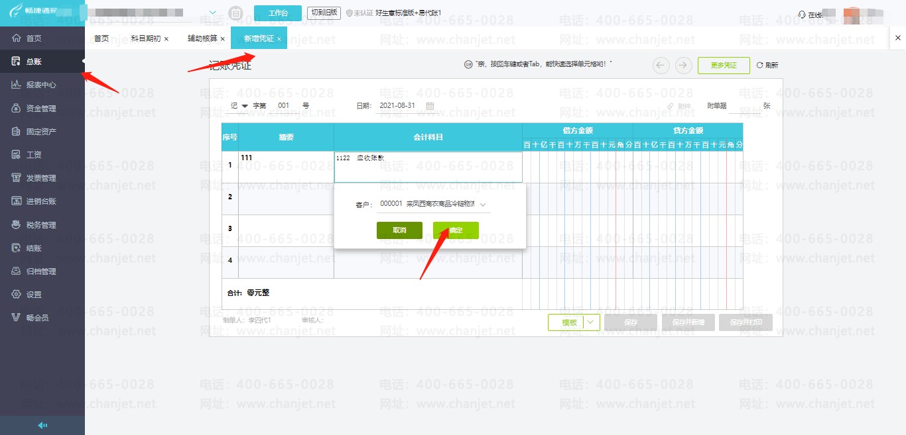Click the 取消 button in dialog
906x435 pixels.
[399, 230]
